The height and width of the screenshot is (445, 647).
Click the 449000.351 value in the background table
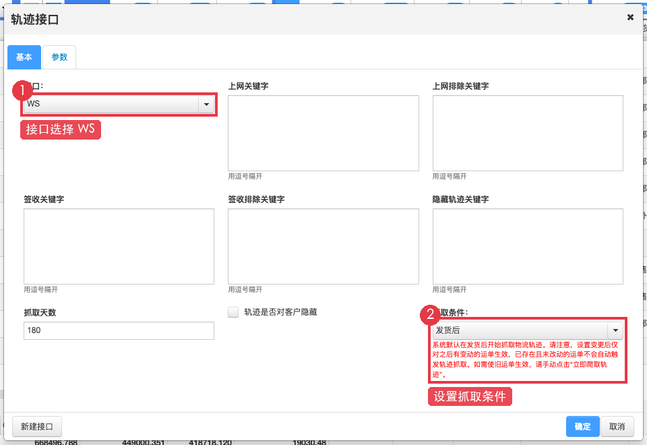pos(143,442)
